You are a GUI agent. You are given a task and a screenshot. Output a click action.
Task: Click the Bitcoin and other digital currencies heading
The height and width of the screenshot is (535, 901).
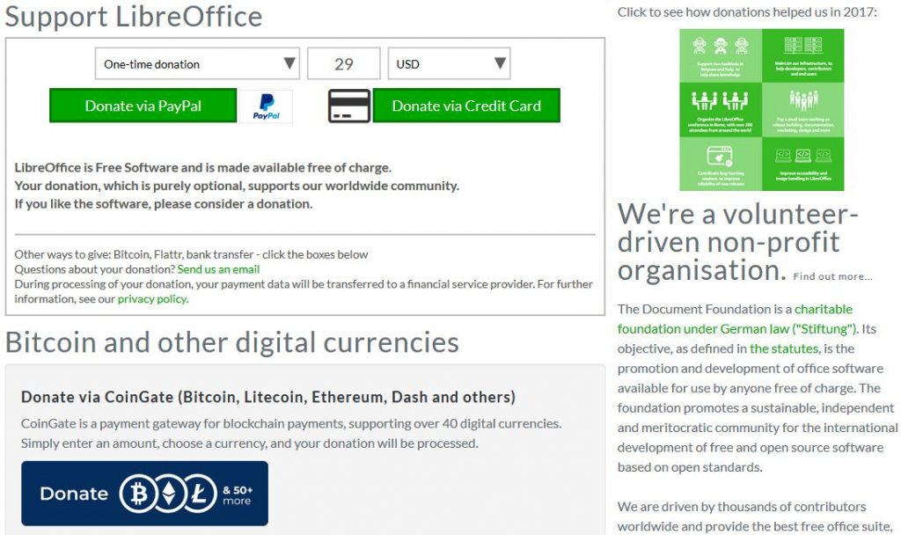click(x=232, y=342)
